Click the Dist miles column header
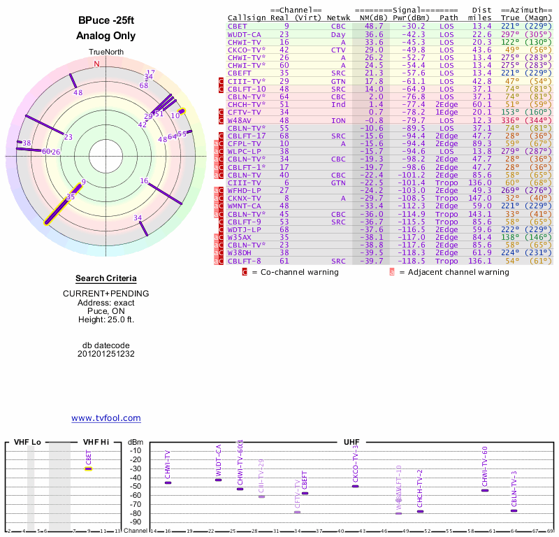The width and height of the screenshot is (559, 537). (481, 14)
